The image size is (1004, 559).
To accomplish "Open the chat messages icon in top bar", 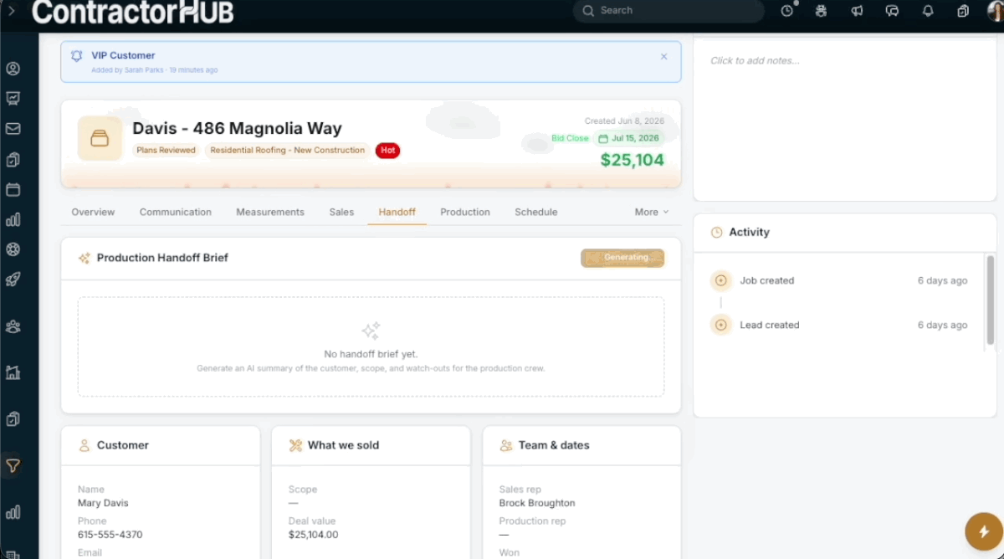I will [x=892, y=11].
